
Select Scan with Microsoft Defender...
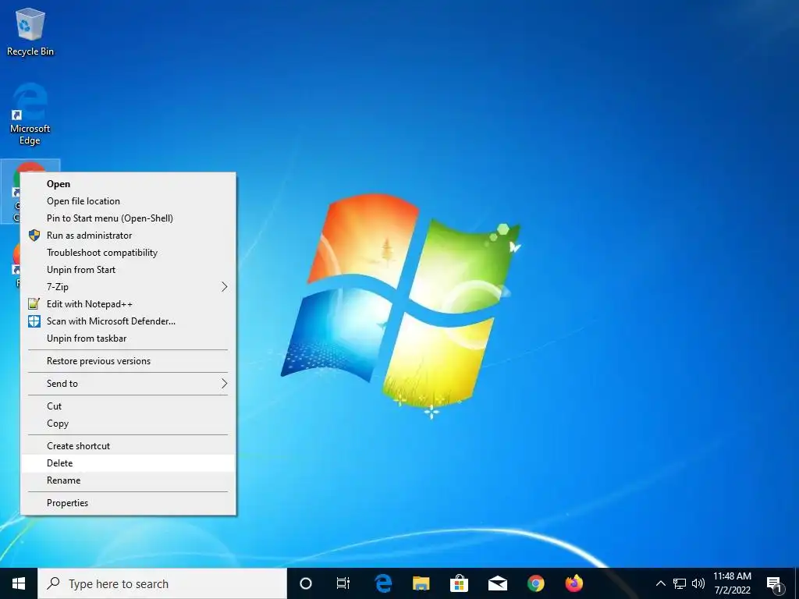coord(128,321)
